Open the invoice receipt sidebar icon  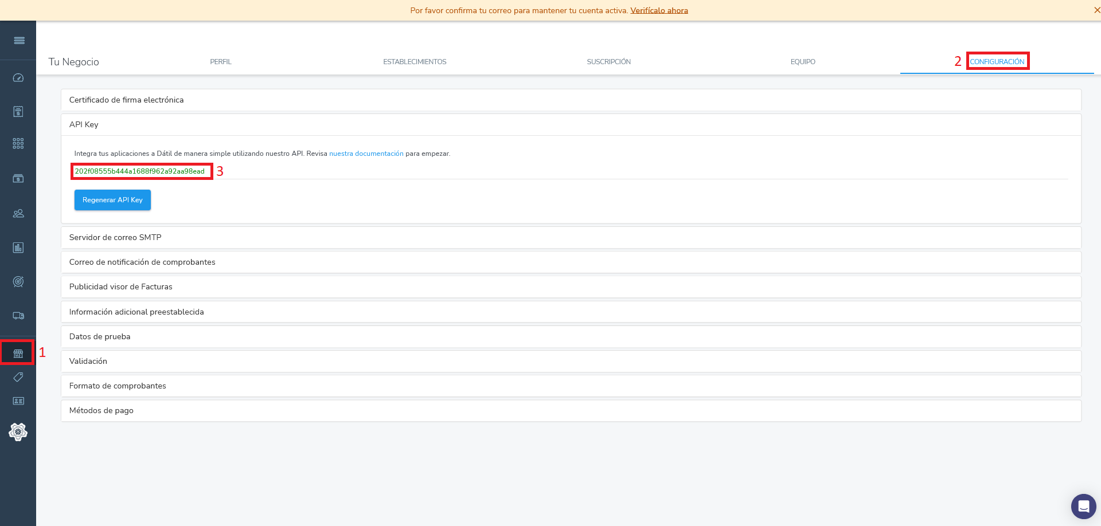18,111
